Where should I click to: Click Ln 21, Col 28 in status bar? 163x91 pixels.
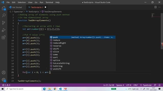pos(109,85)
